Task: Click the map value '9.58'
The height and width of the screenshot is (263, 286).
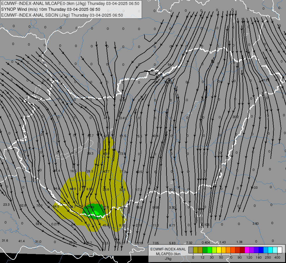Action: click(x=155, y=207)
